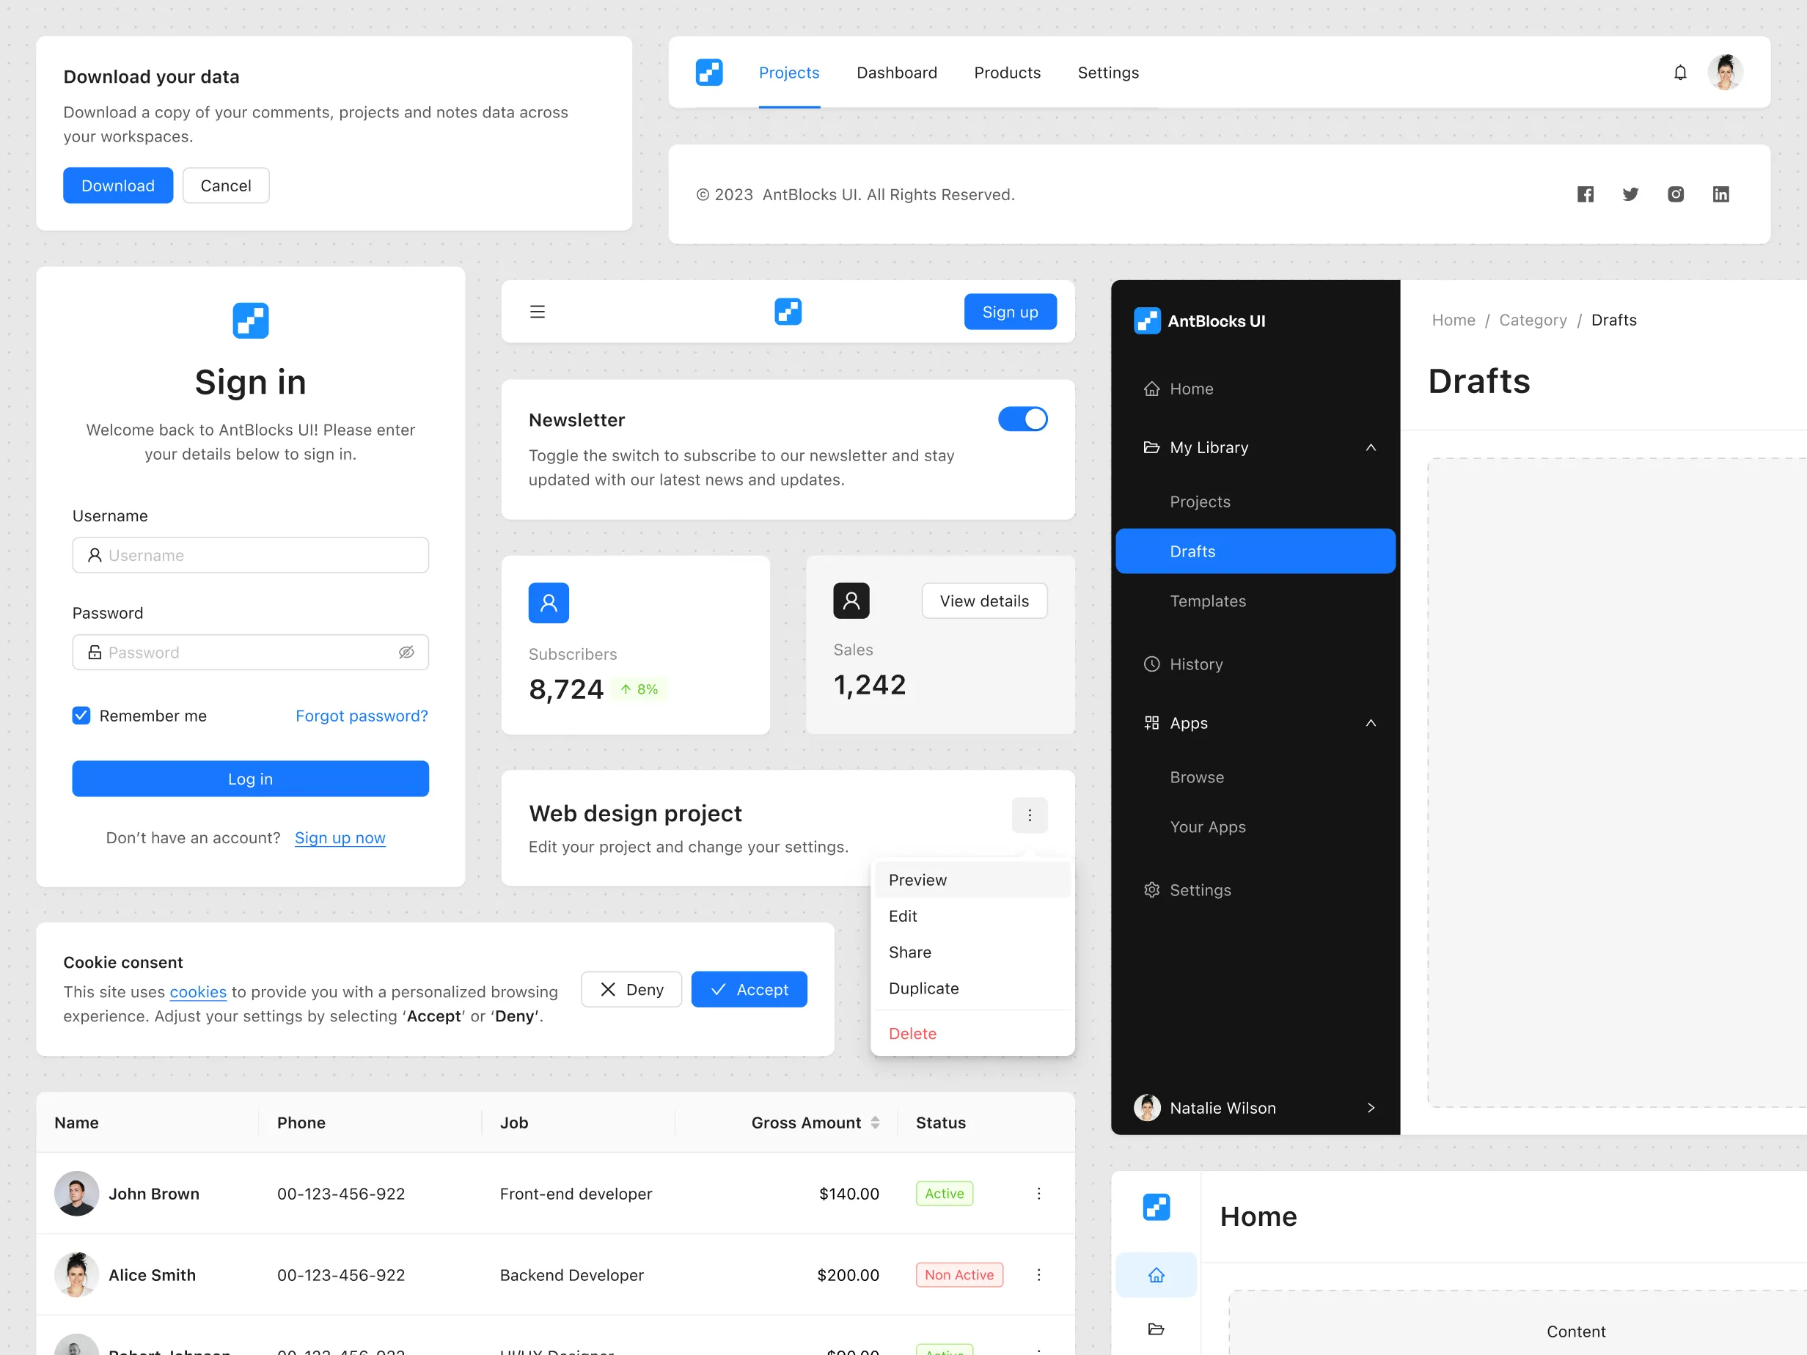Uncheck the Remember me checkbox
Screen dimensions: 1807x1355
(x=81, y=715)
